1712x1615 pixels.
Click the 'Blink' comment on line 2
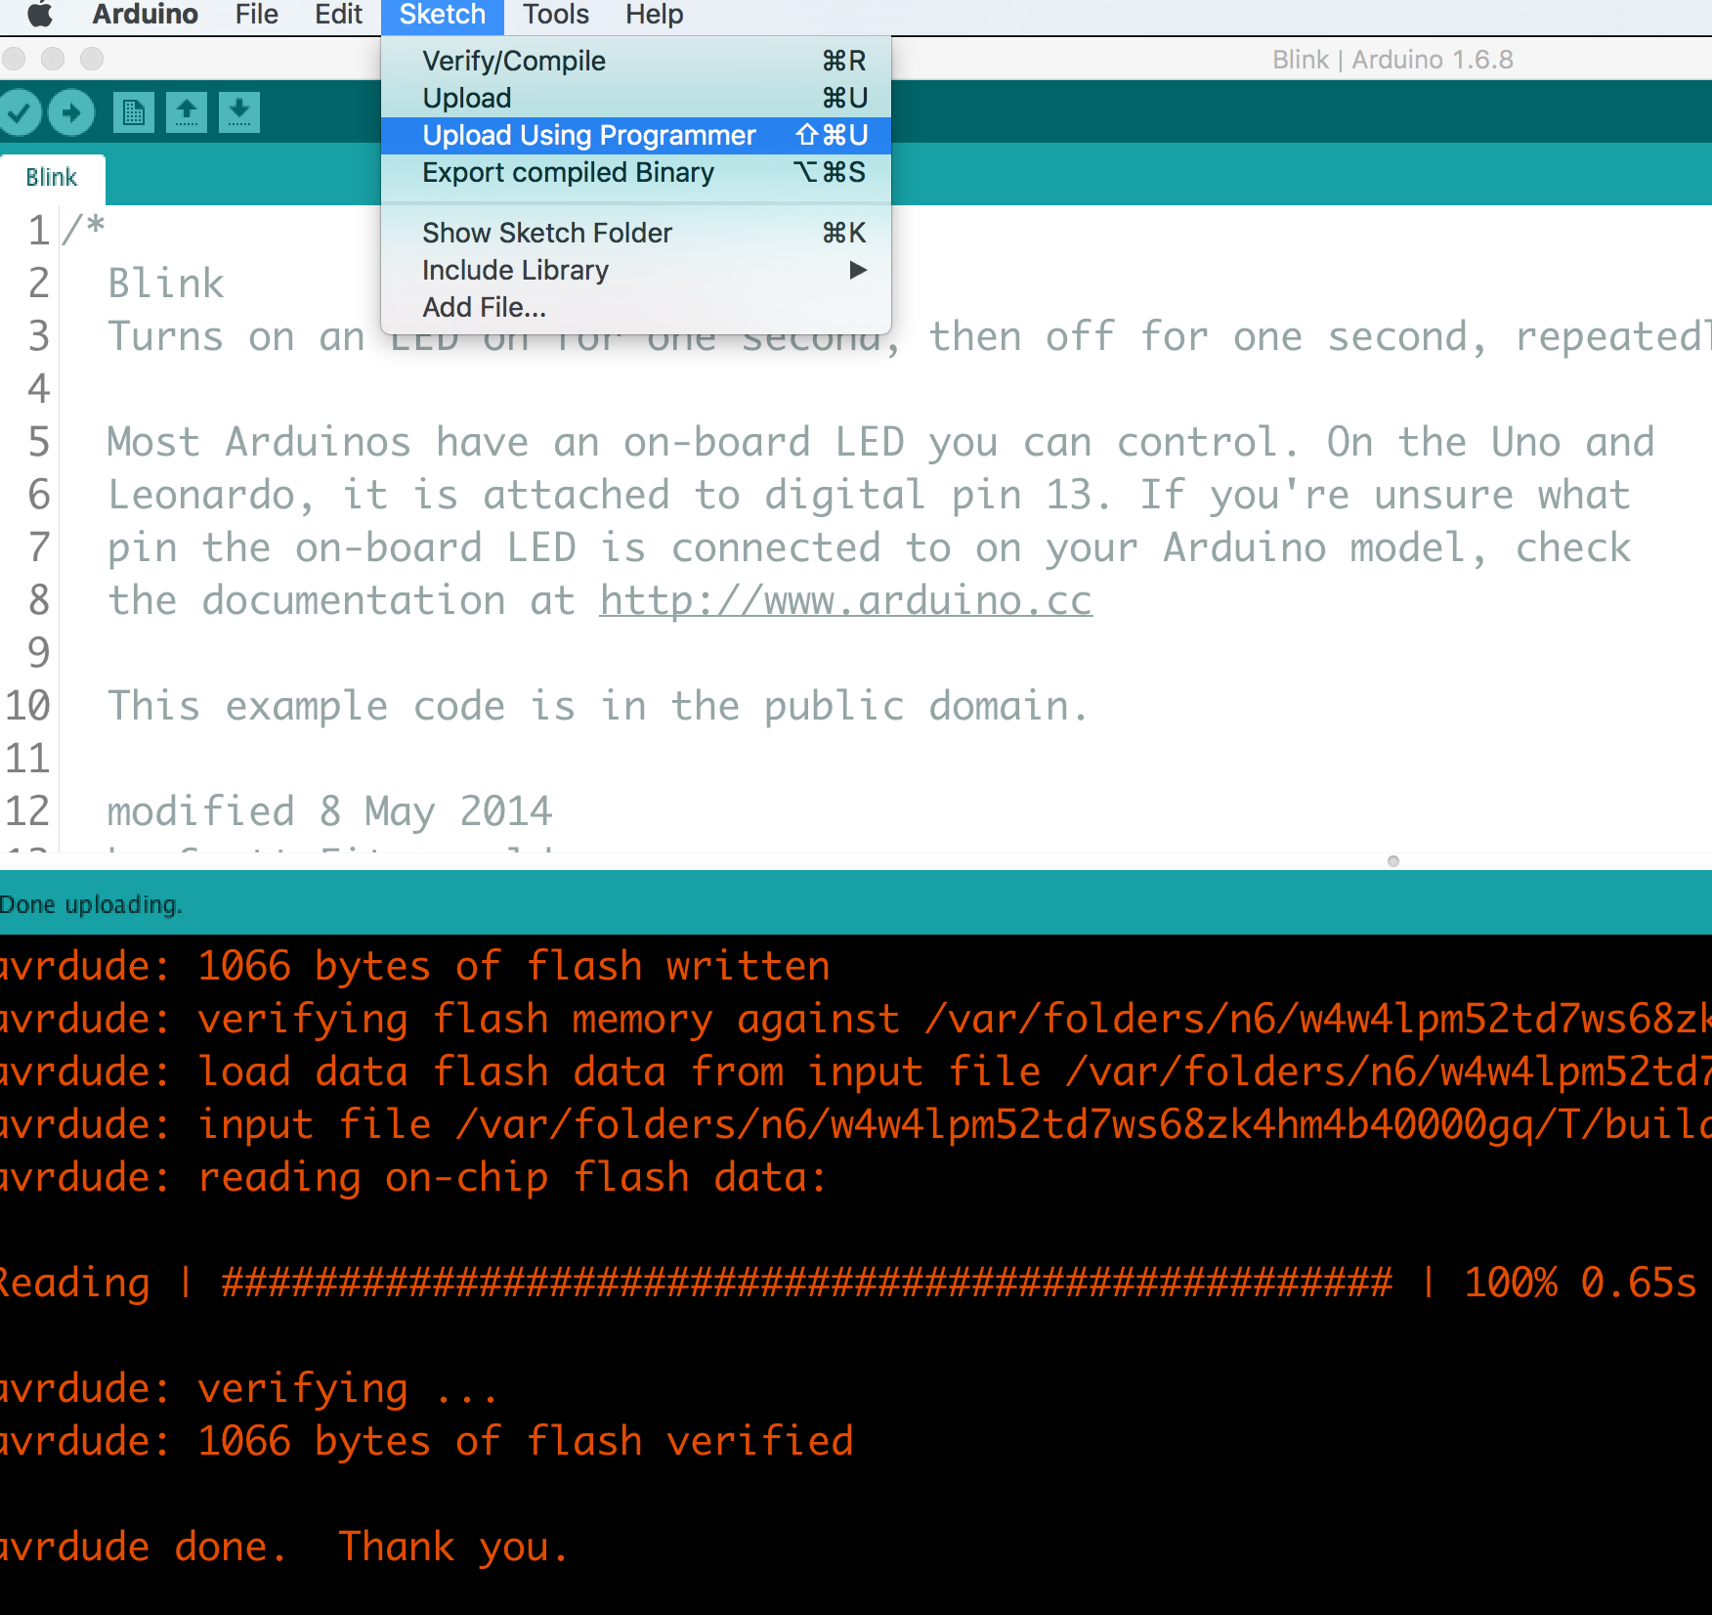(166, 284)
